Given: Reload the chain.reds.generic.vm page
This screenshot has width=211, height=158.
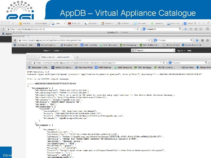Looking at the screenshot, I should pyautogui.click(x=149, y=40).
